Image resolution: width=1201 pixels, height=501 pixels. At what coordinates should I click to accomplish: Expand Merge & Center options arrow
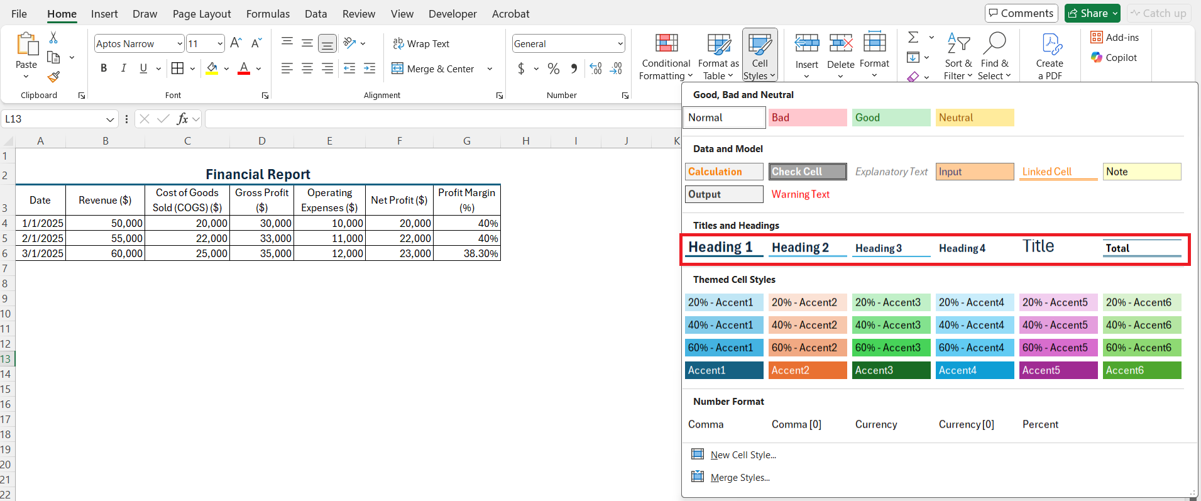click(x=490, y=69)
